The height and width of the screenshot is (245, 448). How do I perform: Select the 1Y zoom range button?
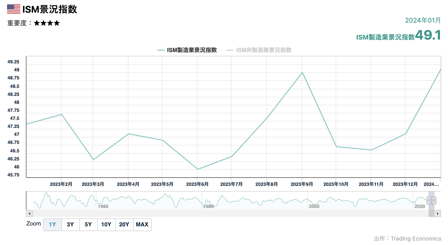[52, 225]
